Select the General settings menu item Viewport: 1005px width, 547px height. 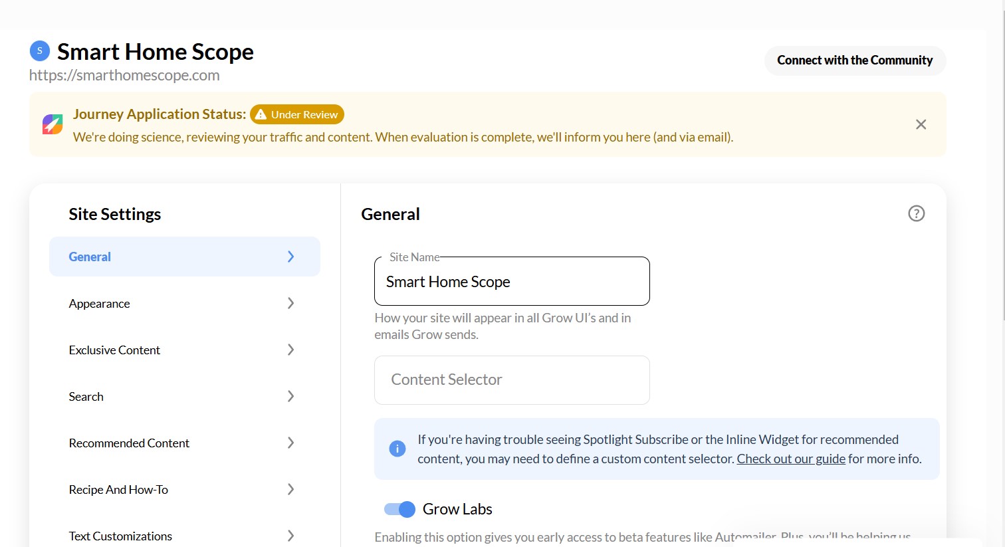pyautogui.click(x=184, y=257)
